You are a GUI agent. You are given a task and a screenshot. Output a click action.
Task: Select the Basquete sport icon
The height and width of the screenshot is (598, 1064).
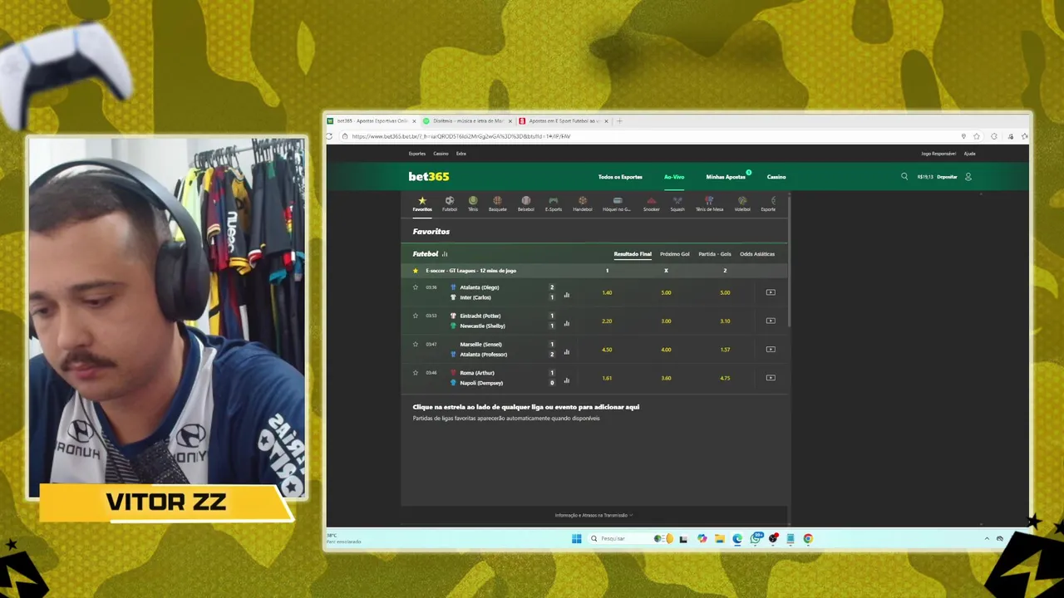[x=497, y=203]
